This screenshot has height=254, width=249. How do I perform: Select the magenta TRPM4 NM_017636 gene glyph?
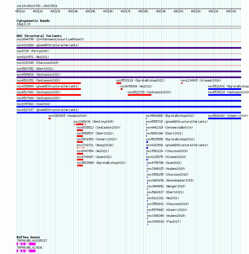tap(26, 251)
